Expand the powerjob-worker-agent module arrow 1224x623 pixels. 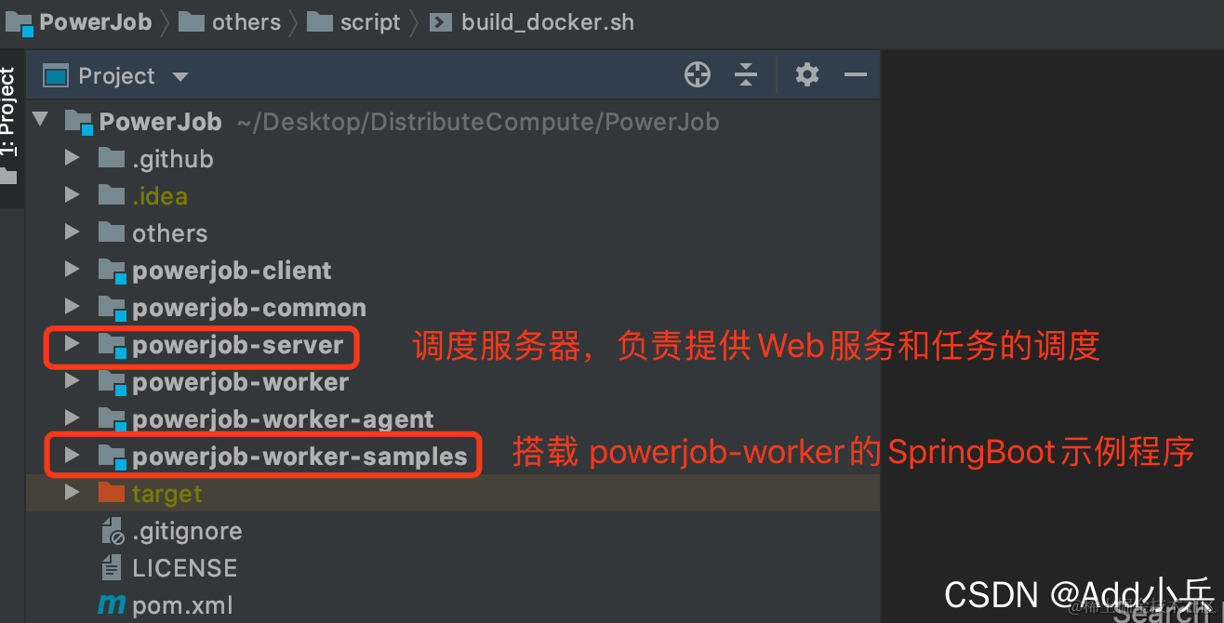[73, 418]
